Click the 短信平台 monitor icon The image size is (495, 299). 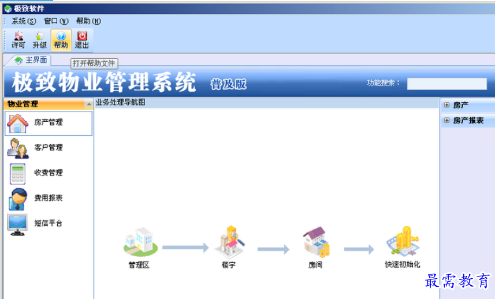pos(17,225)
